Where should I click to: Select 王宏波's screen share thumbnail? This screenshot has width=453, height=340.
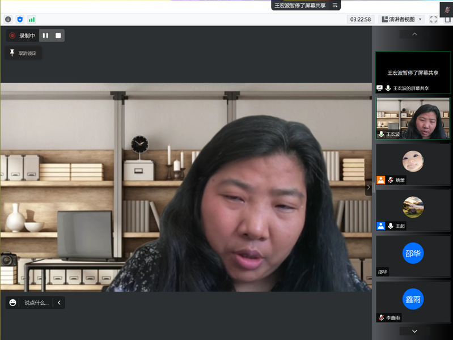tap(413, 73)
